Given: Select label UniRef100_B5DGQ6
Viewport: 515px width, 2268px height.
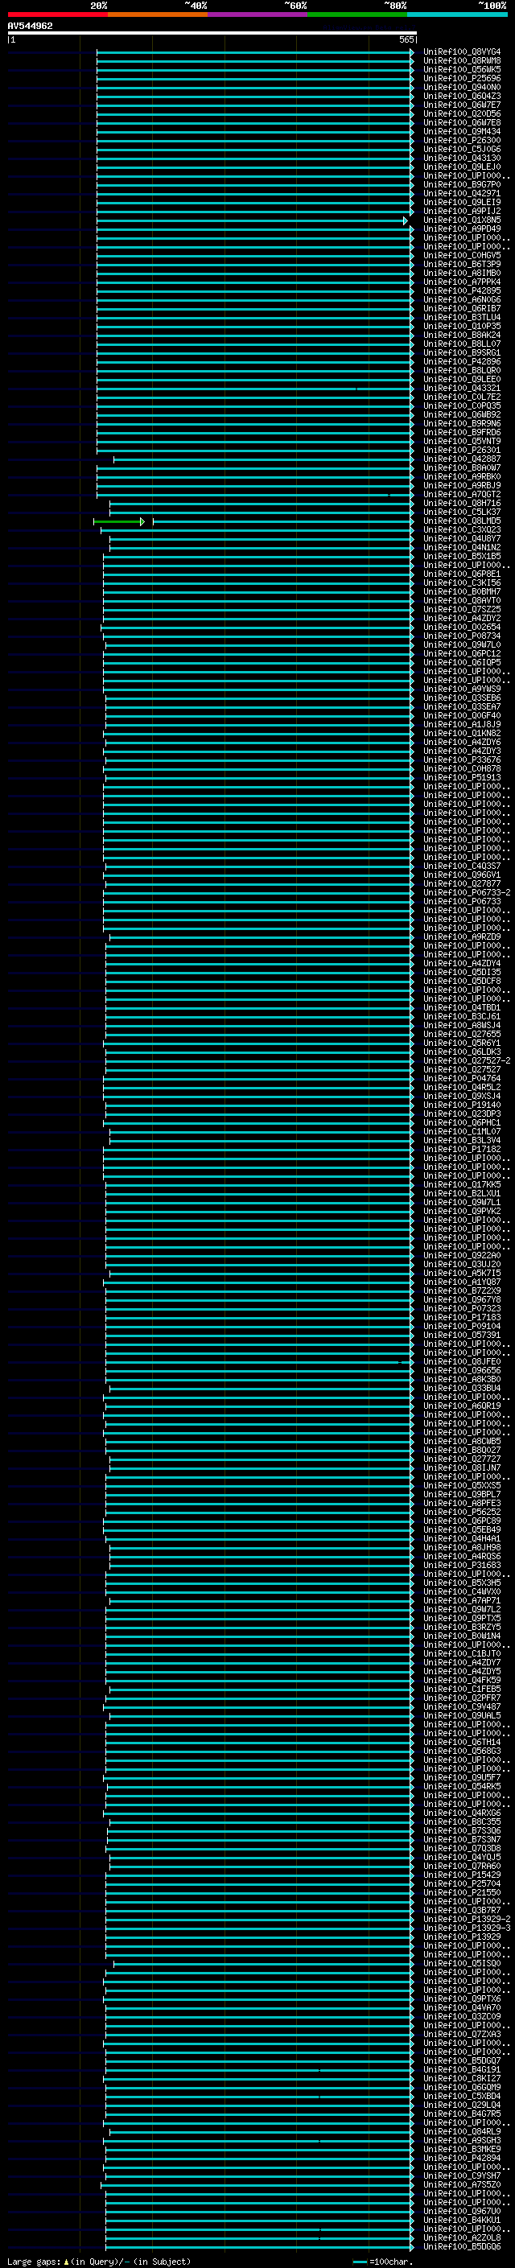Looking at the screenshot, I should pos(462,2246).
